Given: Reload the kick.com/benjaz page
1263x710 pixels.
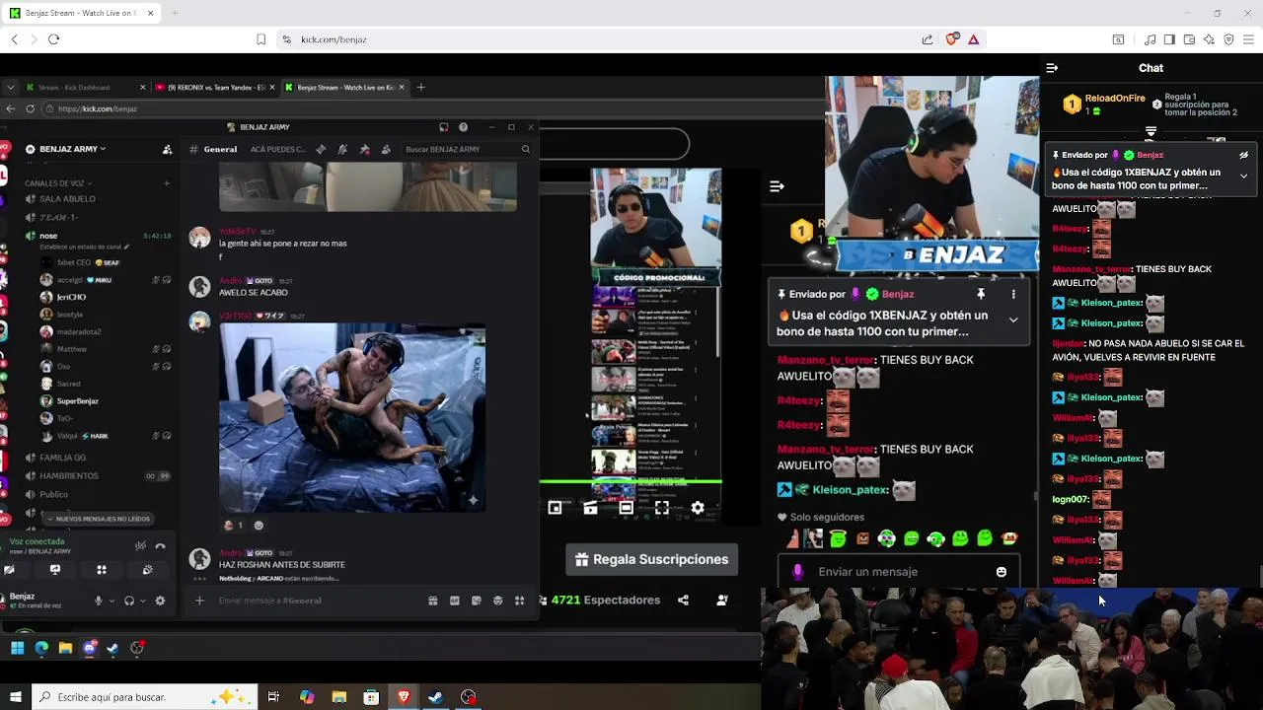Looking at the screenshot, I should click(53, 39).
